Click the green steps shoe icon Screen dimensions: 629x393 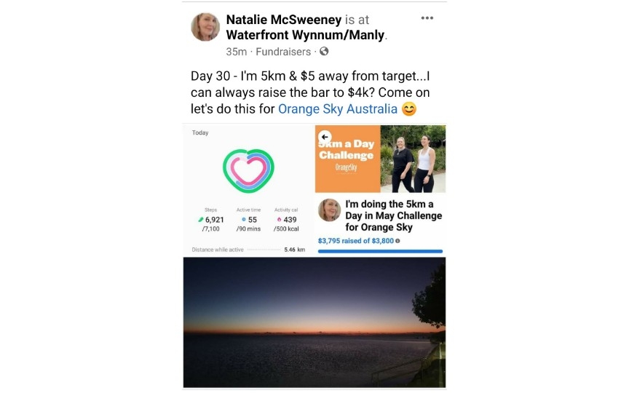201,220
